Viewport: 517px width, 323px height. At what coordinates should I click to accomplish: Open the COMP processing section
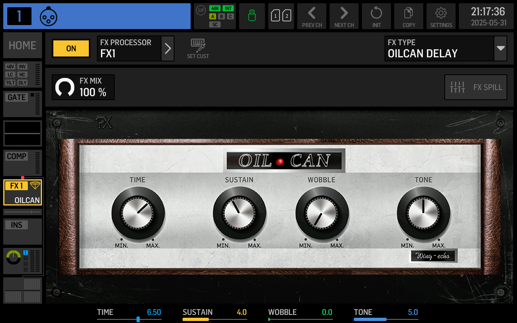click(x=16, y=156)
